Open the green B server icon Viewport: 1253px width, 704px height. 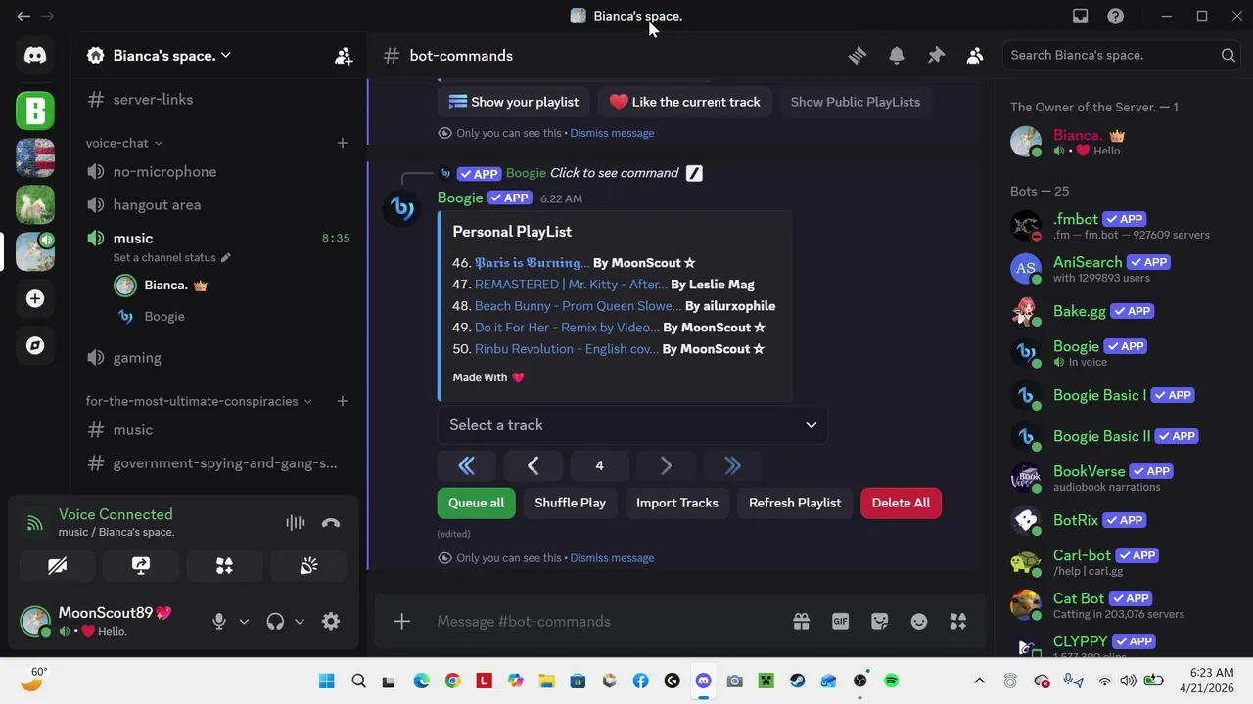(x=35, y=110)
